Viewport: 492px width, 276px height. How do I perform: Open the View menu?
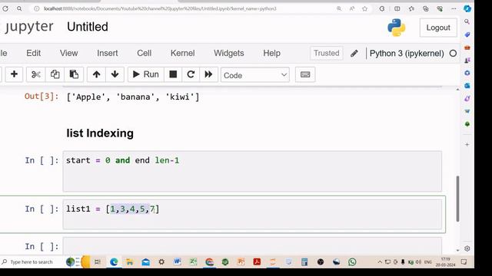coord(68,53)
